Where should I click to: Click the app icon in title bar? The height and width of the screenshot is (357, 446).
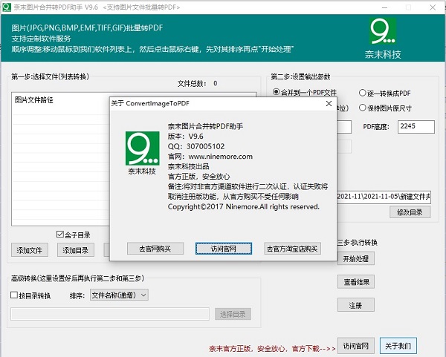[x=6, y=7]
